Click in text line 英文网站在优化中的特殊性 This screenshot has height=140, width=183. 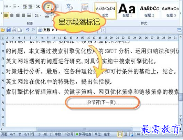pyautogui.click(x=59, y=82)
